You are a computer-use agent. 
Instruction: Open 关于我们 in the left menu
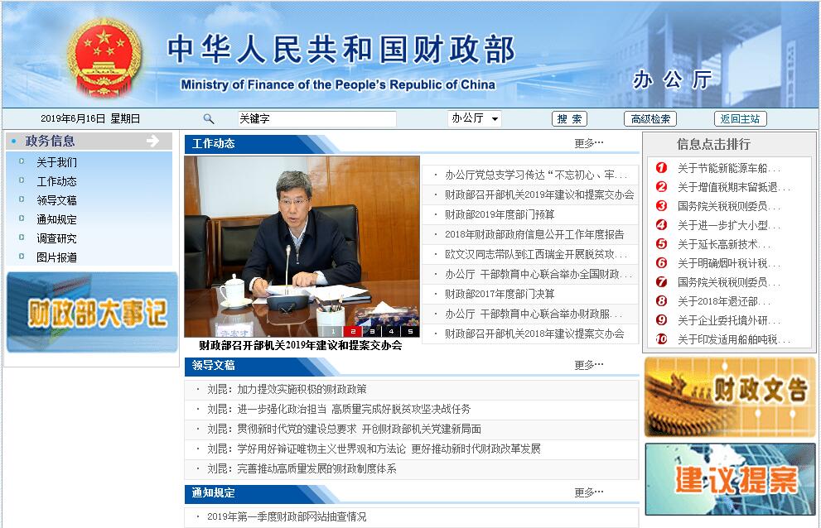coord(56,162)
